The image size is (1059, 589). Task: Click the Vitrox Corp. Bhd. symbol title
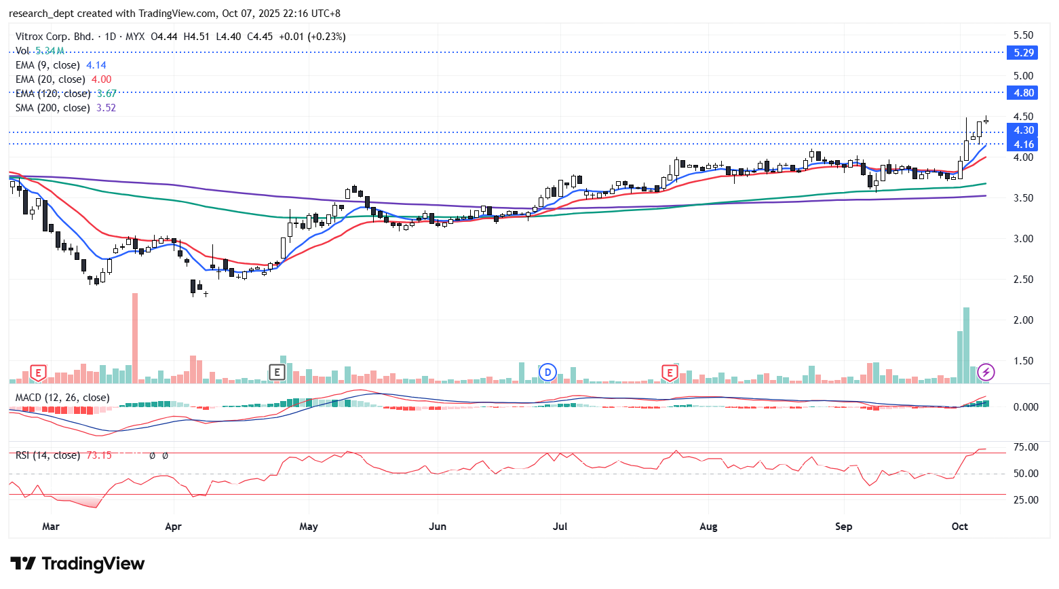[x=54, y=37]
